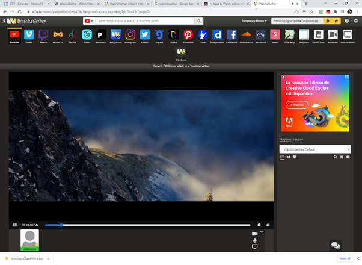Open the chat bubbles panel
The height and width of the screenshot is (265, 362).
[x=336, y=245]
